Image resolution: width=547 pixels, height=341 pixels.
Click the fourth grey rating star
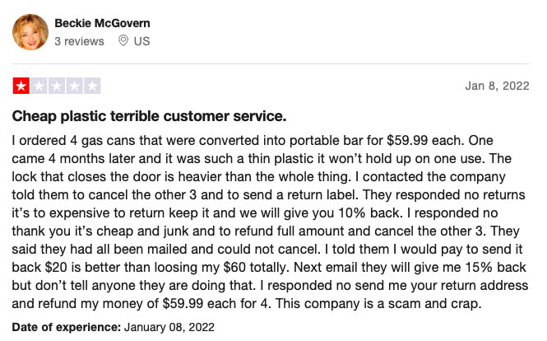[75, 86]
